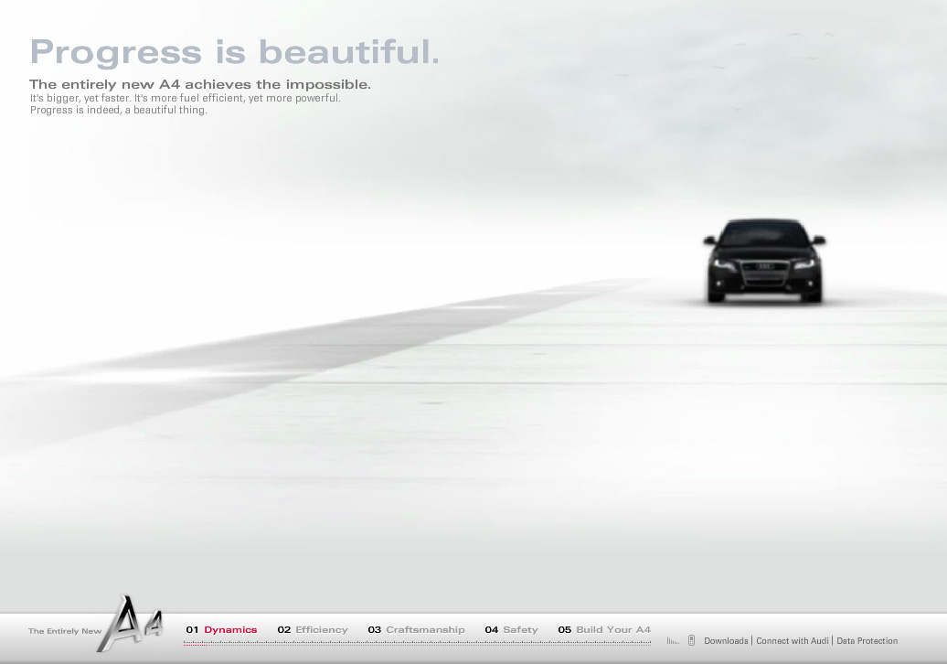Image resolution: width=947 pixels, height=664 pixels.
Task: Select the 04 Safety section
Action: 512,629
